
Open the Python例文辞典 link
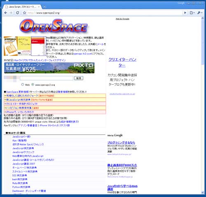[x=21, y=187]
